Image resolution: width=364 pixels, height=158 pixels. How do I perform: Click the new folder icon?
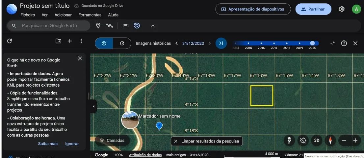click(x=58, y=41)
